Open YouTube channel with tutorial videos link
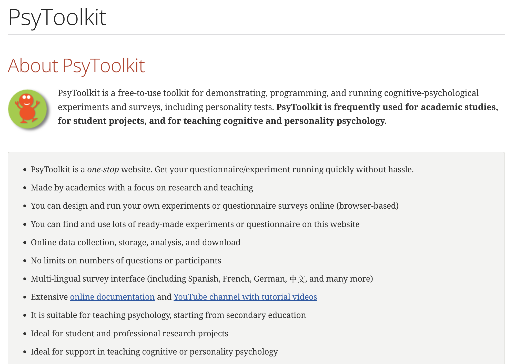This screenshot has width=525, height=364. pyautogui.click(x=245, y=297)
